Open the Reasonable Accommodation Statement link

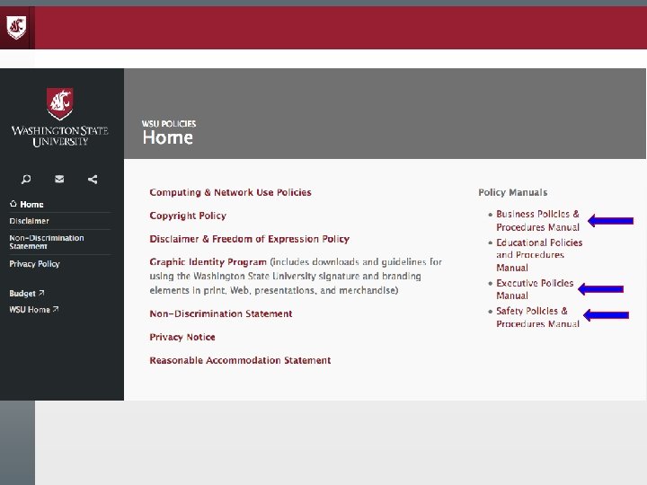click(240, 360)
